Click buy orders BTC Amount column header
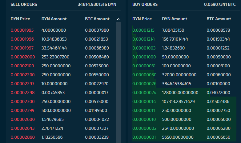The height and width of the screenshot is (143, 241). point(219,19)
